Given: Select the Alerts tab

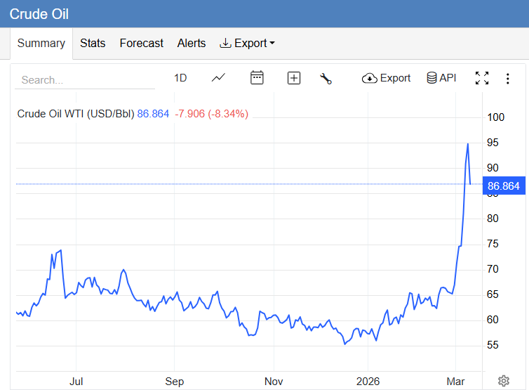Looking at the screenshot, I should coord(192,44).
